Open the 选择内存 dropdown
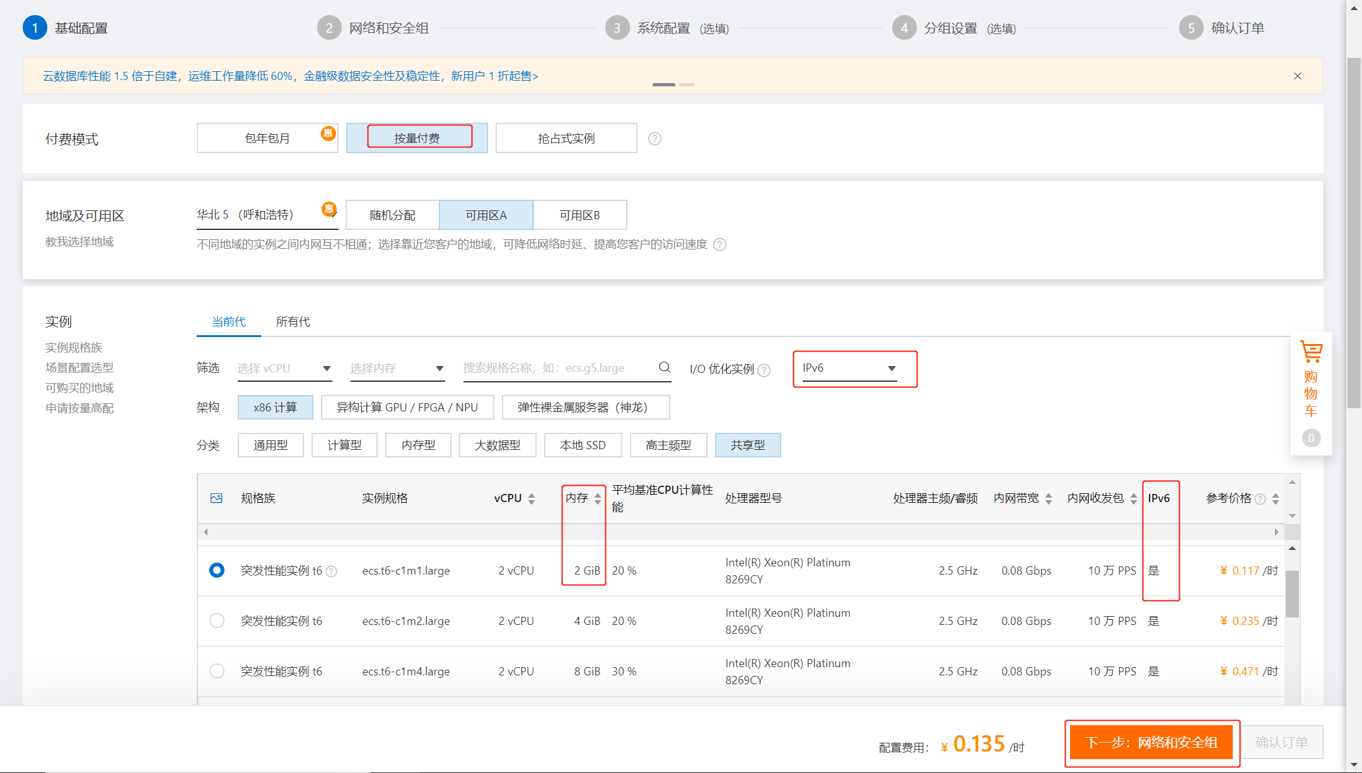Image resolution: width=1362 pixels, height=773 pixels. (x=397, y=368)
